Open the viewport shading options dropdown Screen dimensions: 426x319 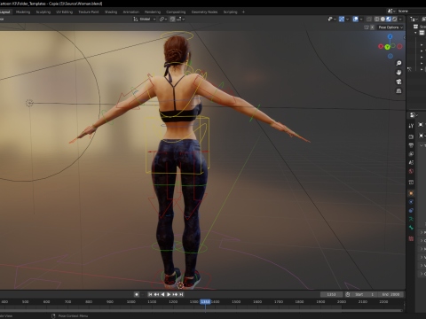click(x=400, y=19)
